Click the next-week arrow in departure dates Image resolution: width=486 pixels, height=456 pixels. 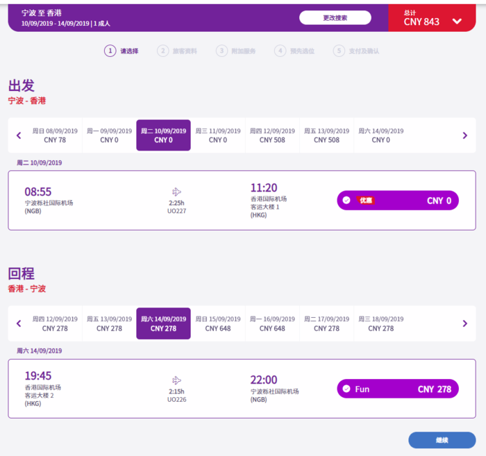(464, 135)
